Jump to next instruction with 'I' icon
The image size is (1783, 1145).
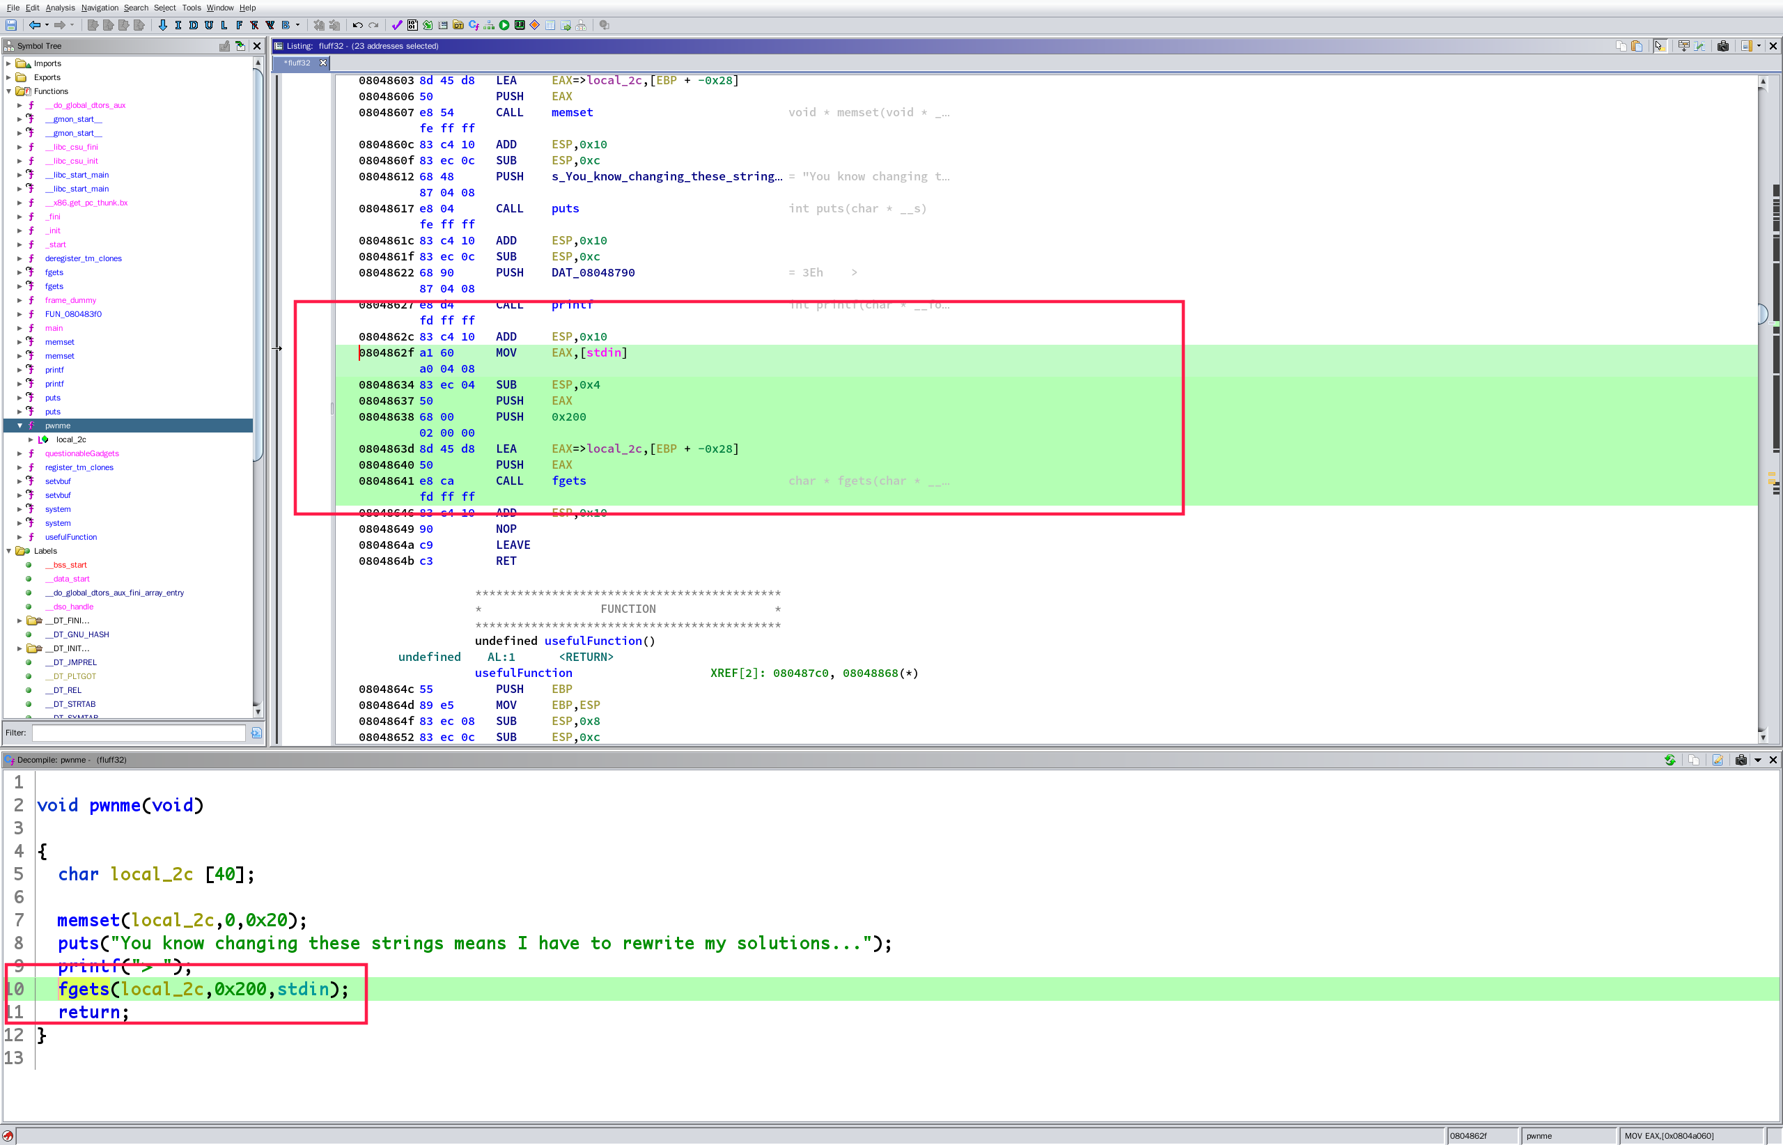[178, 25]
